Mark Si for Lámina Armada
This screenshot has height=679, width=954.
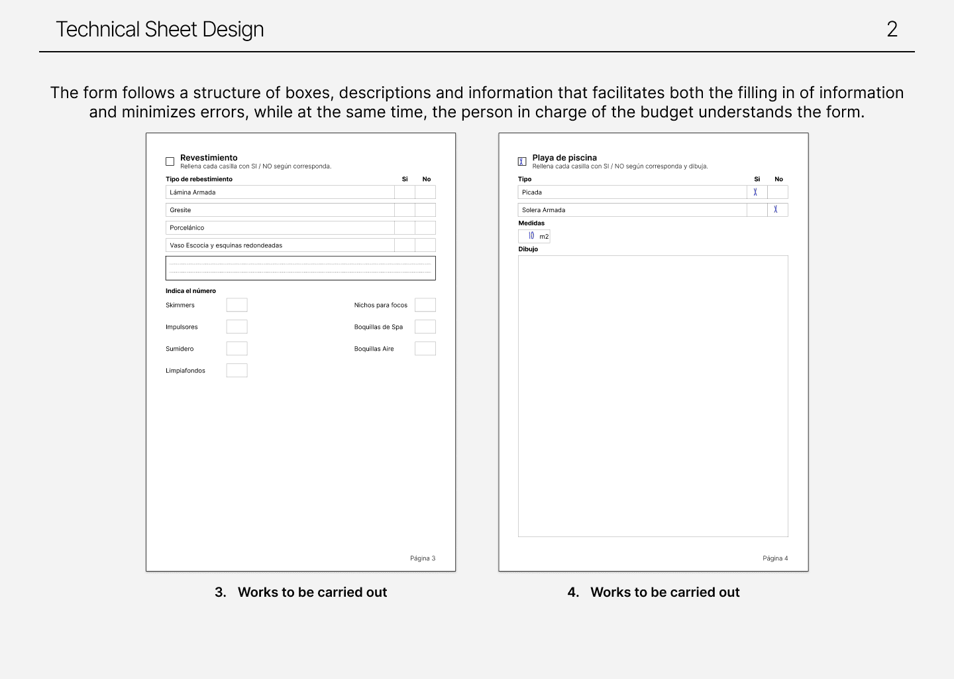pos(404,192)
